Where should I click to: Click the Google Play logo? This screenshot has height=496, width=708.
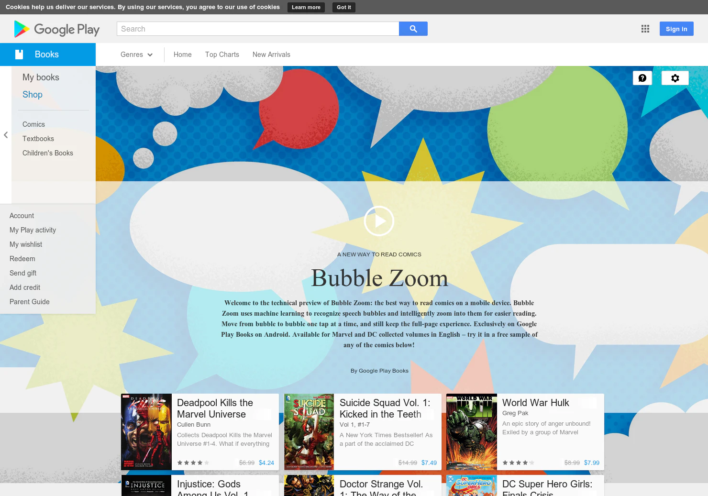(x=57, y=29)
